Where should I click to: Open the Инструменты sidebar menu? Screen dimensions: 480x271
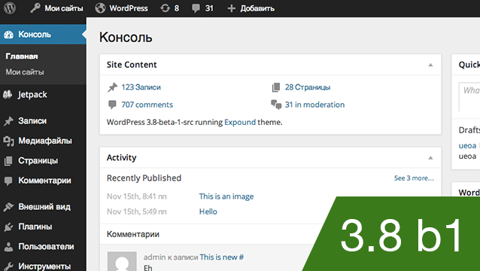point(44,266)
